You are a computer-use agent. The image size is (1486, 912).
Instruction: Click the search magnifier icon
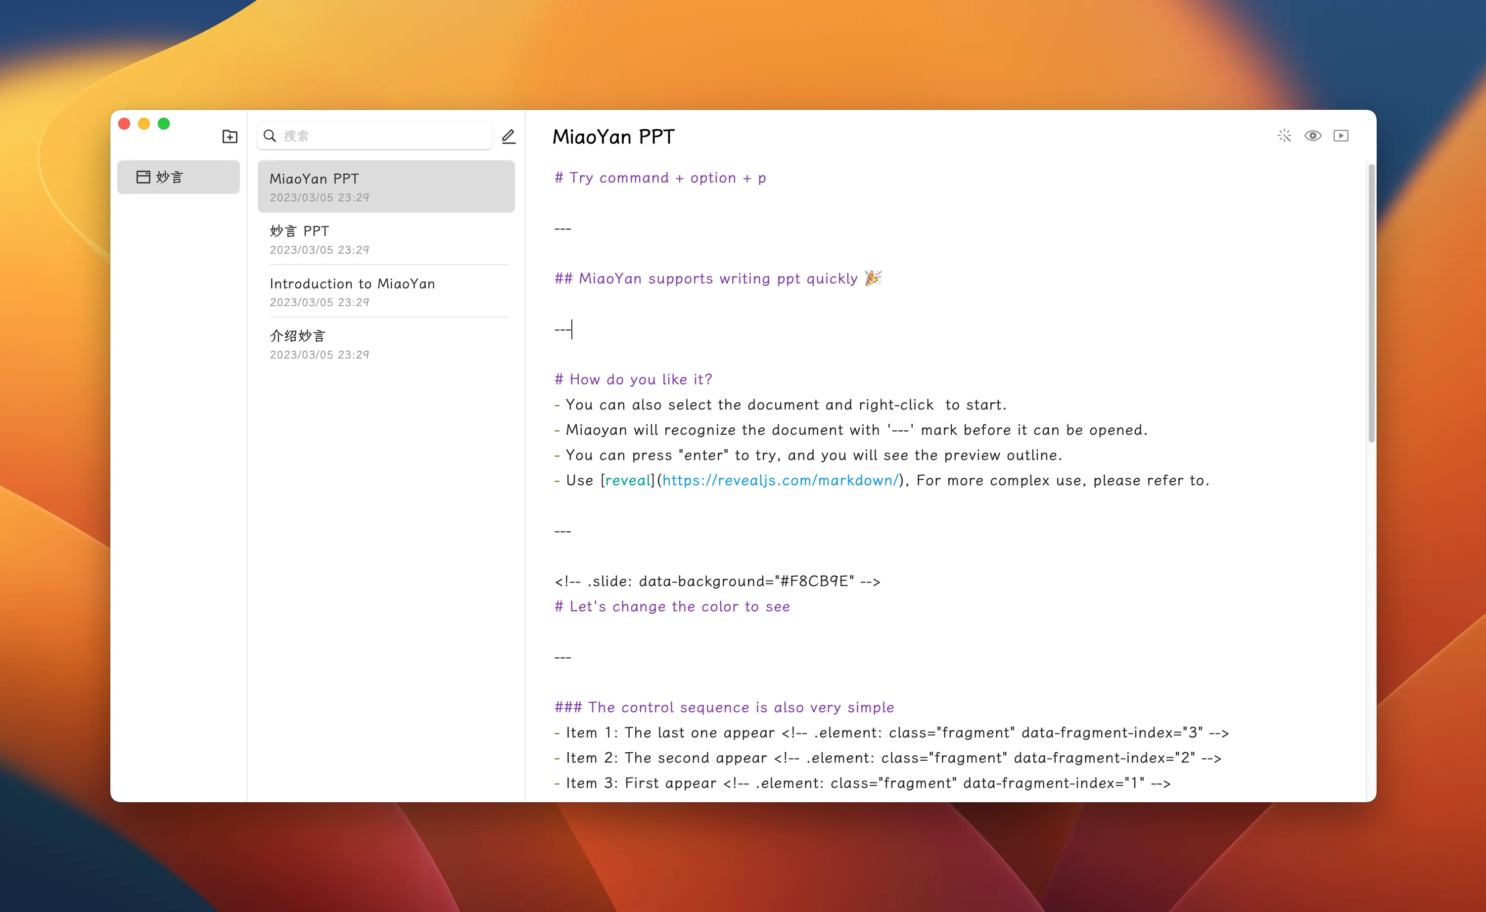pyautogui.click(x=270, y=136)
